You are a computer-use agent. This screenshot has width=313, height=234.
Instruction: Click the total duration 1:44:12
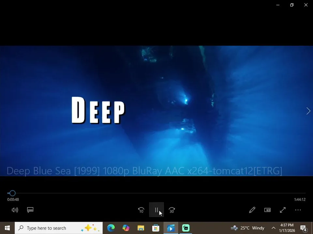pos(300,199)
